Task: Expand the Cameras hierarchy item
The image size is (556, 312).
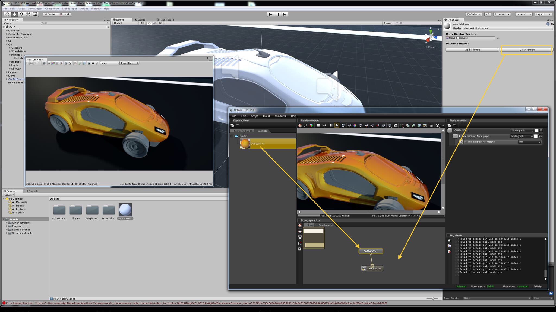Action: click(7, 31)
